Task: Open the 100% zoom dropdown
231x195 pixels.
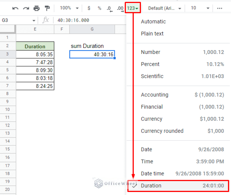Action: [x=69, y=8]
